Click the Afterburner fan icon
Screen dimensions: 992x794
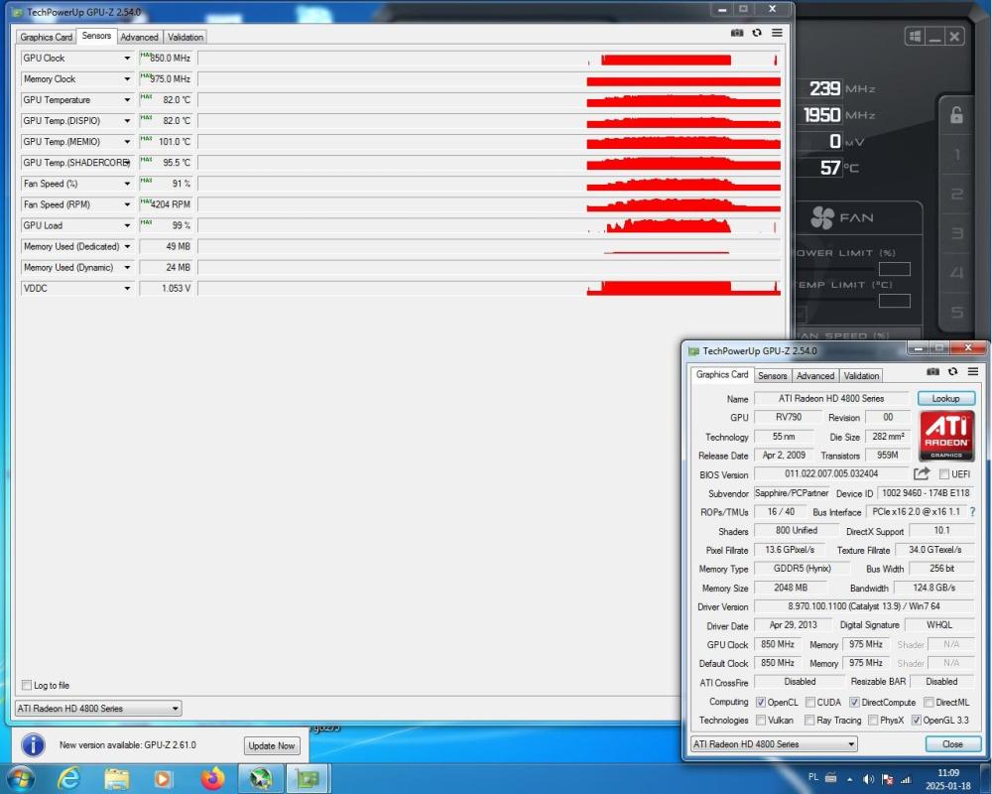pyautogui.click(x=822, y=217)
